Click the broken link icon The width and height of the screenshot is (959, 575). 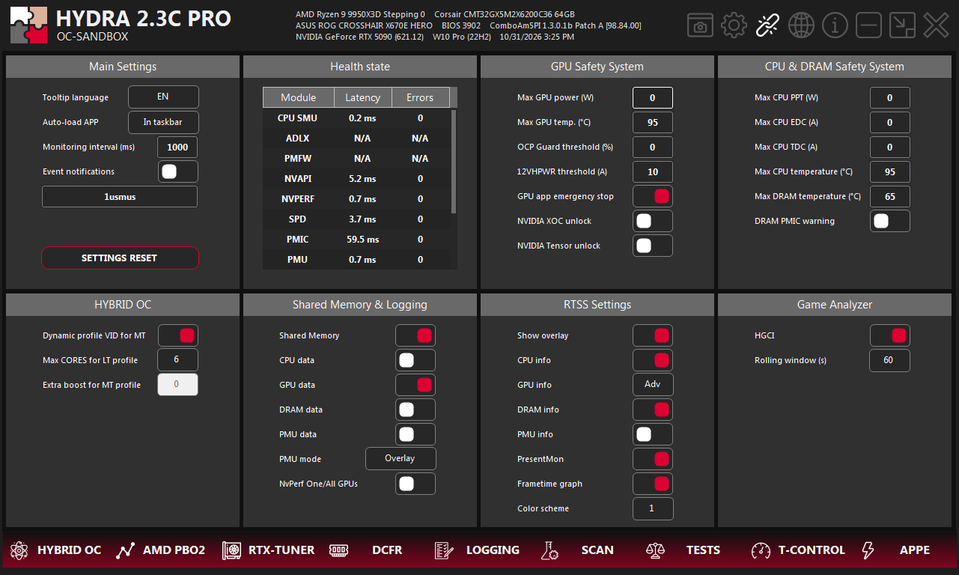tap(767, 25)
